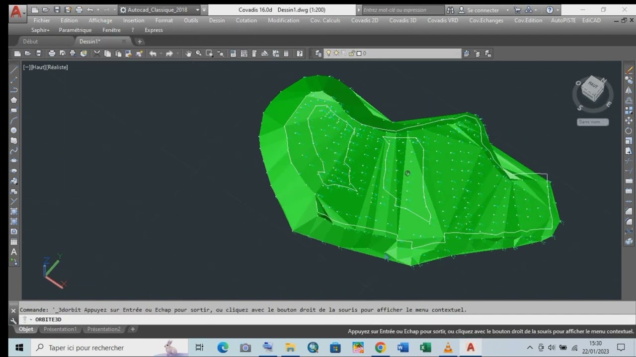Toggle layer 0 freeze sun icon
636x357 pixels.
pyautogui.click(x=336, y=54)
